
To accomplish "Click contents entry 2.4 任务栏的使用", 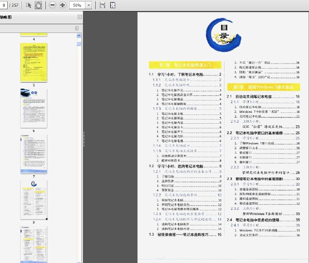I will [x=263, y=220].
